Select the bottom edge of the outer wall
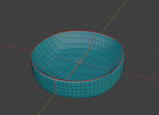Viewport: 159px width, 115px height. point(77,98)
